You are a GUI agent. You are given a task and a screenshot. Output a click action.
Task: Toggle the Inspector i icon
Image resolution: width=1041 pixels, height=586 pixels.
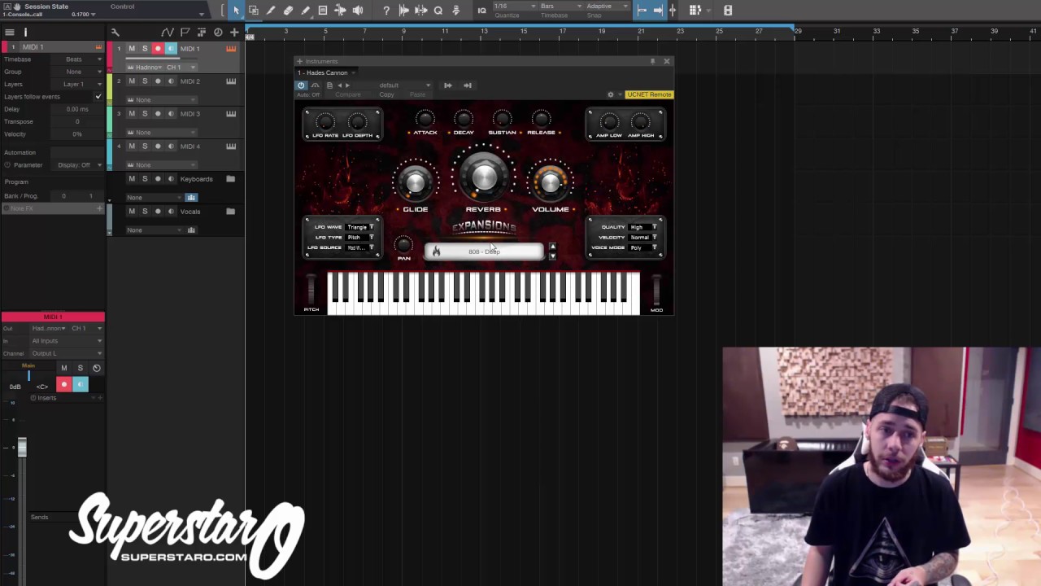pos(25,33)
